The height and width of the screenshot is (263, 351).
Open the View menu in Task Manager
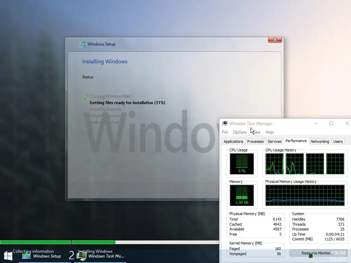(x=256, y=132)
